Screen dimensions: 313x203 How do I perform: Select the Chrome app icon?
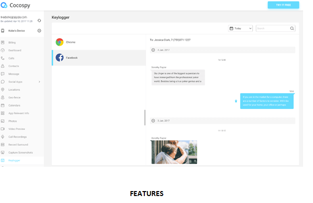[x=60, y=42]
